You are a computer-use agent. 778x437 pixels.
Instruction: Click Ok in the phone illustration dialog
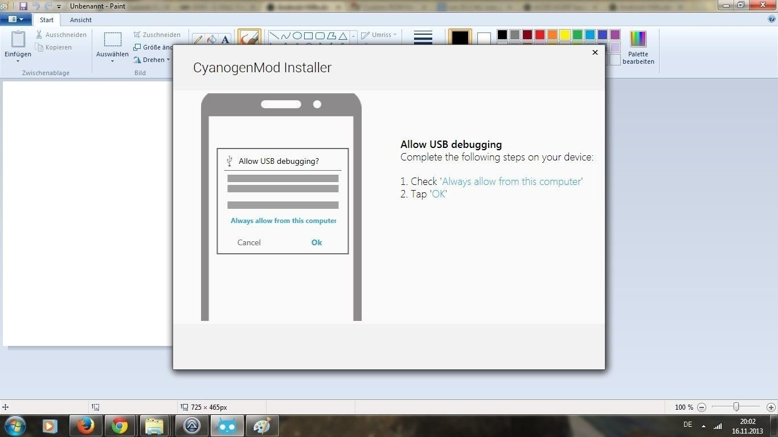pos(317,242)
